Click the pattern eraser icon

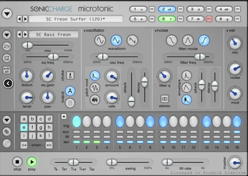[x=7, y=143]
